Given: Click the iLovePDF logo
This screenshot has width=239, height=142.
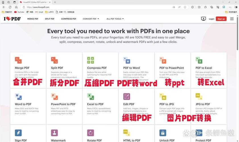Looking at the screenshot, I should coord(12,19).
